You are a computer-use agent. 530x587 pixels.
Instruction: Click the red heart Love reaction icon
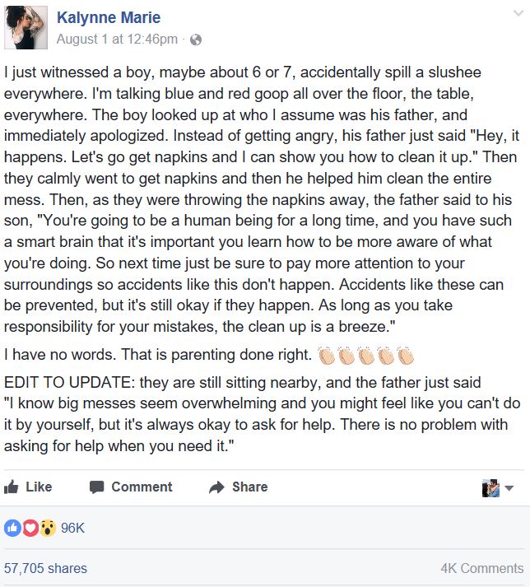[x=30, y=528]
